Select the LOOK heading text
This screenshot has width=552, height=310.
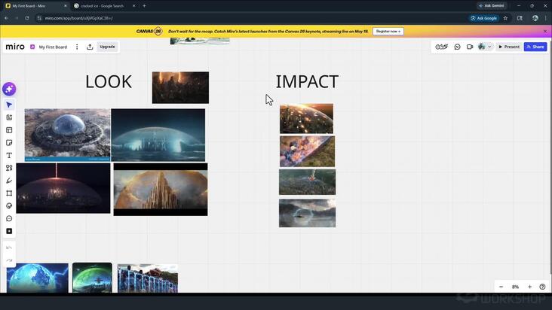point(109,82)
